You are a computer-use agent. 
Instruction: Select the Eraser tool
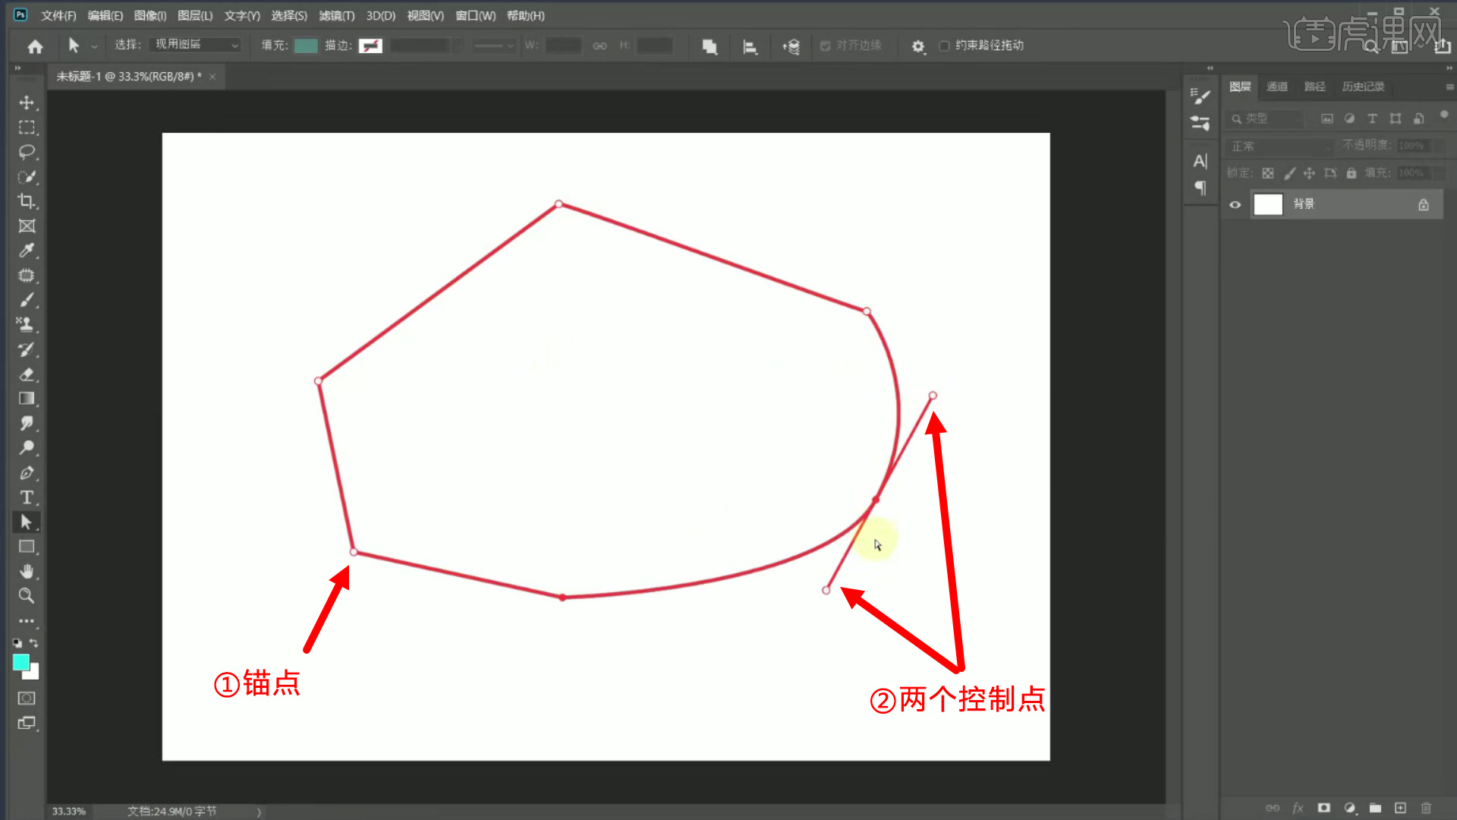[x=27, y=374]
